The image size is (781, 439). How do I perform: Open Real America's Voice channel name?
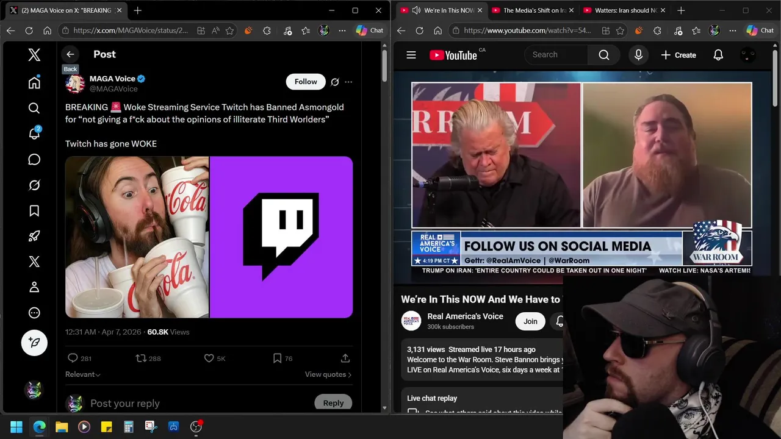(x=465, y=316)
